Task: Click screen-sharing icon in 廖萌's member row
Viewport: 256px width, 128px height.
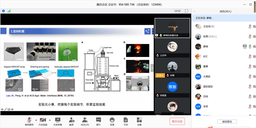Action: coord(245,47)
